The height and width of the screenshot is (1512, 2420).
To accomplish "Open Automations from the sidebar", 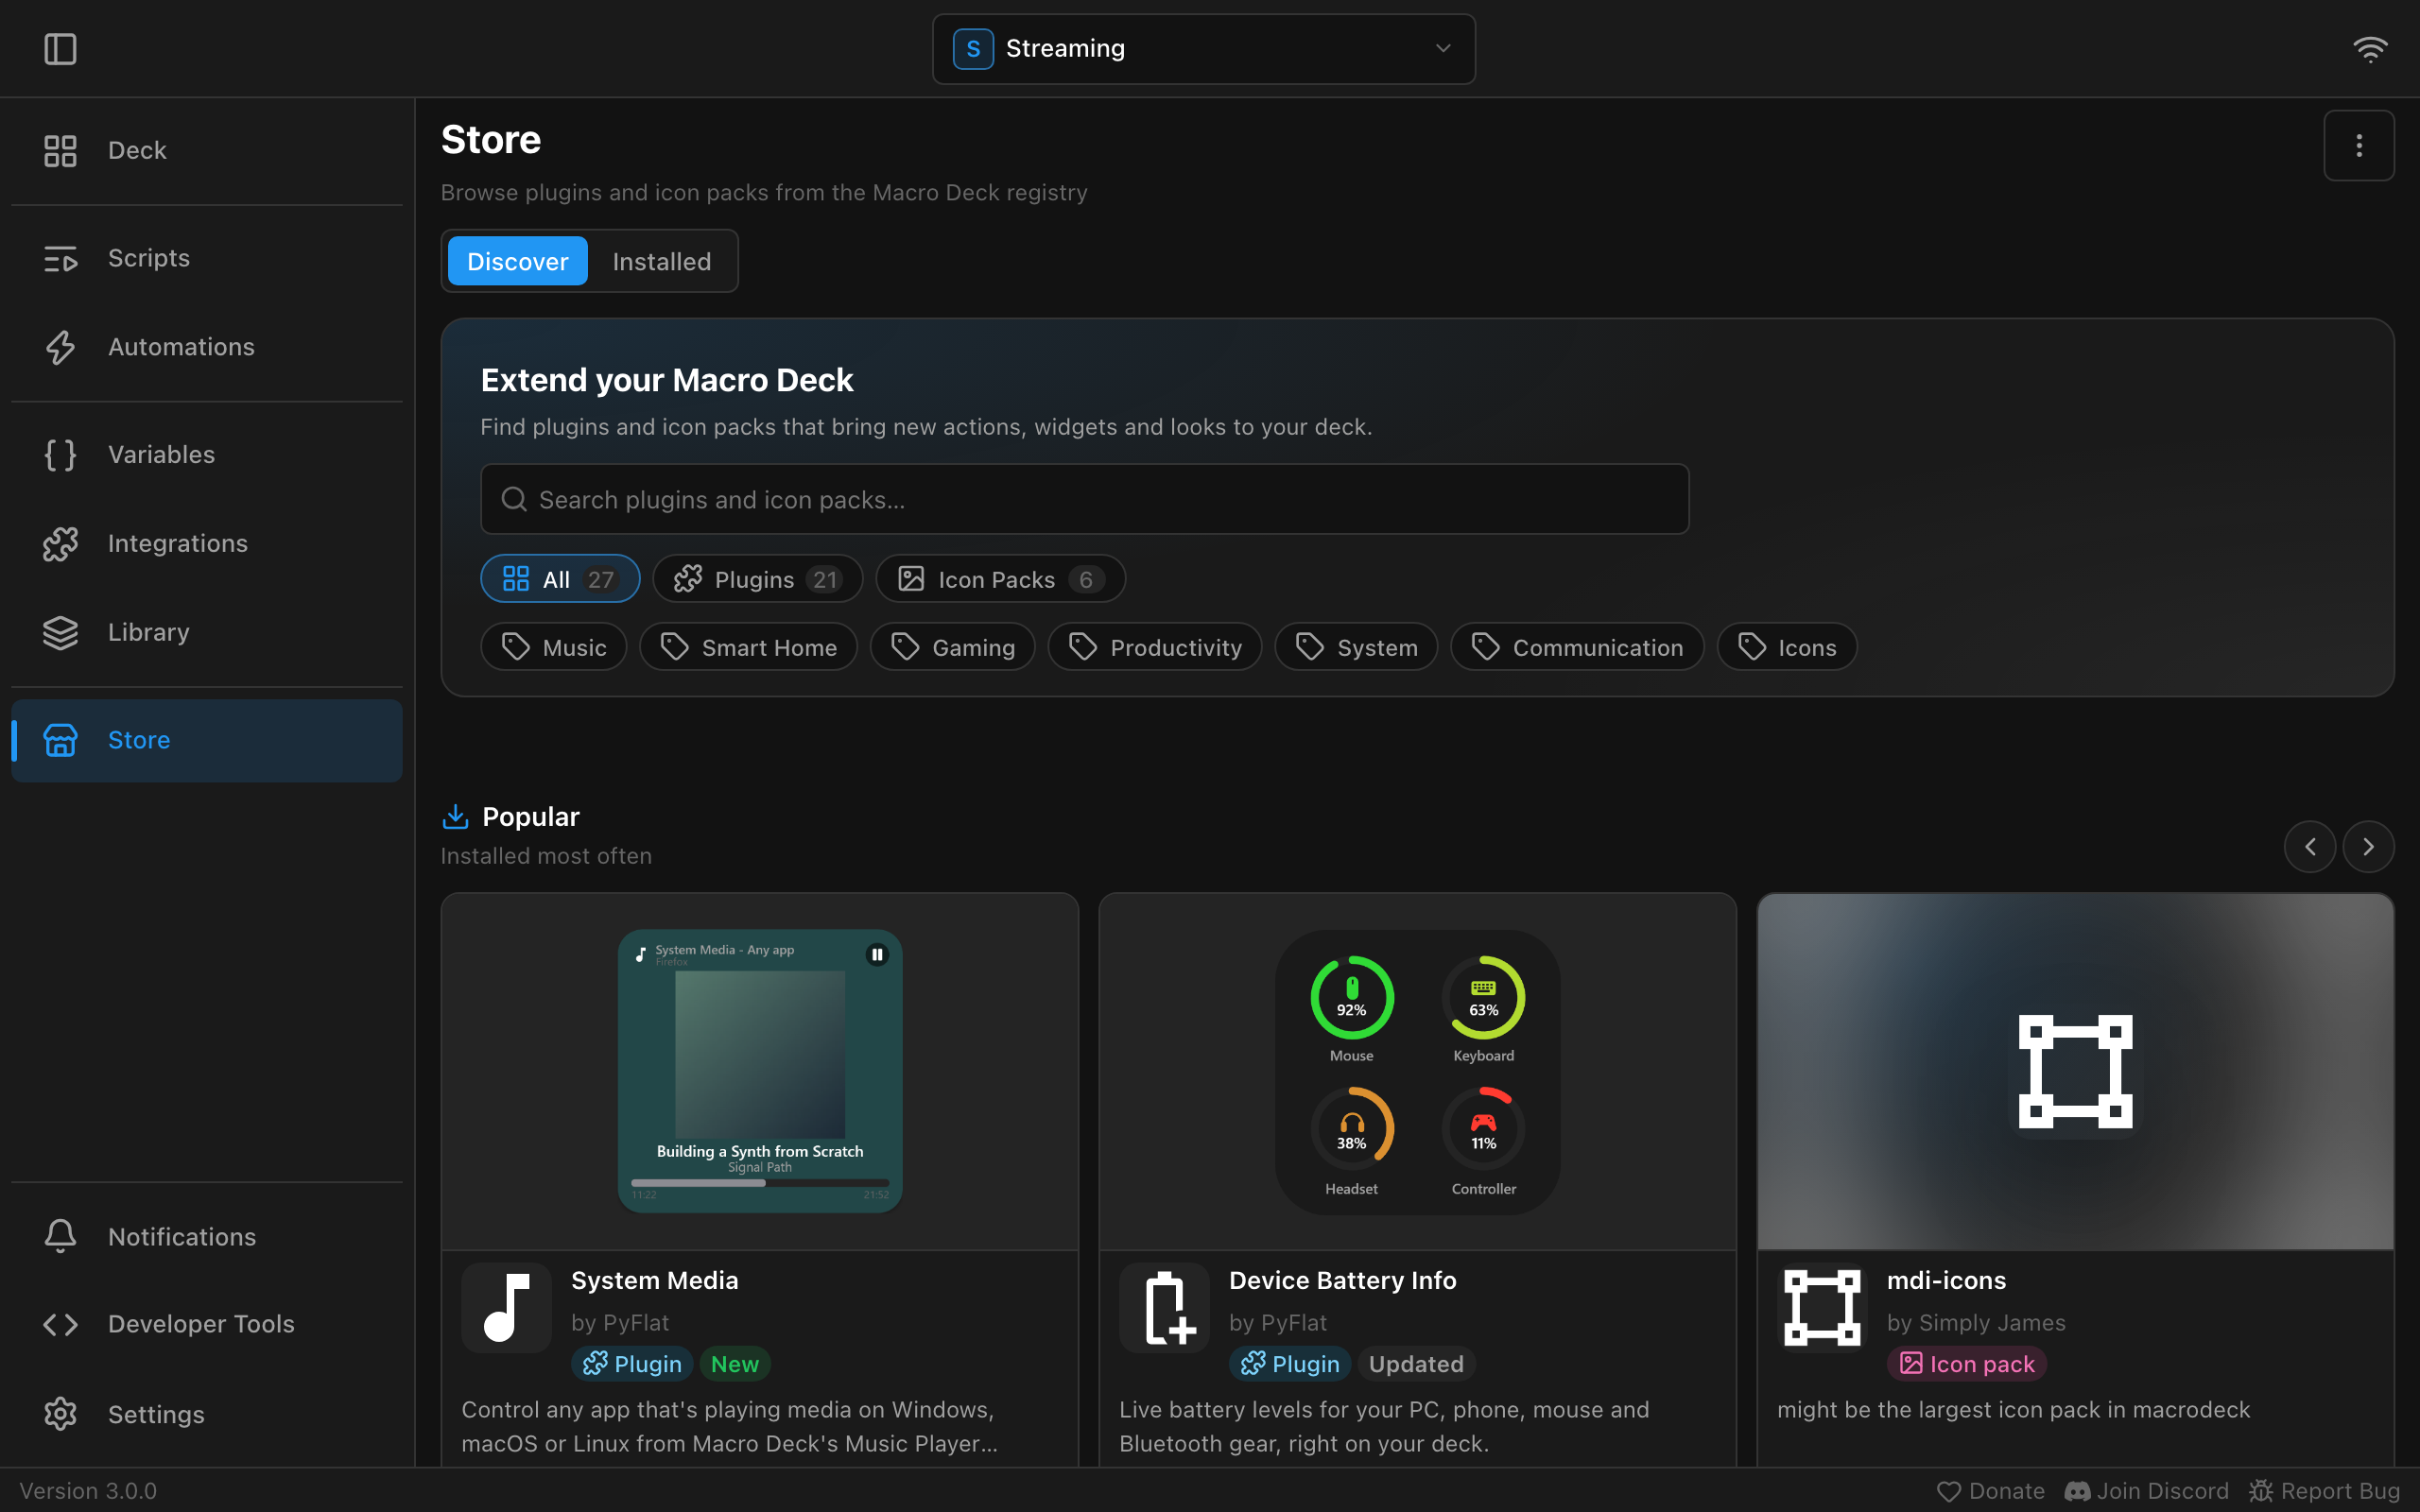I will point(207,347).
